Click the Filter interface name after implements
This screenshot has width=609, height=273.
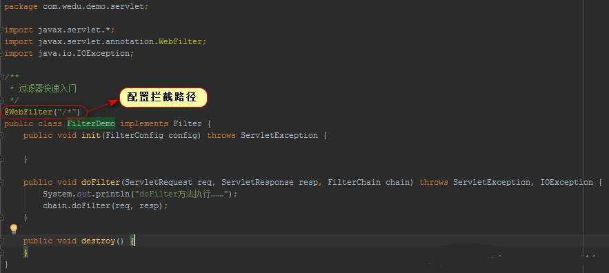click(188, 123)
